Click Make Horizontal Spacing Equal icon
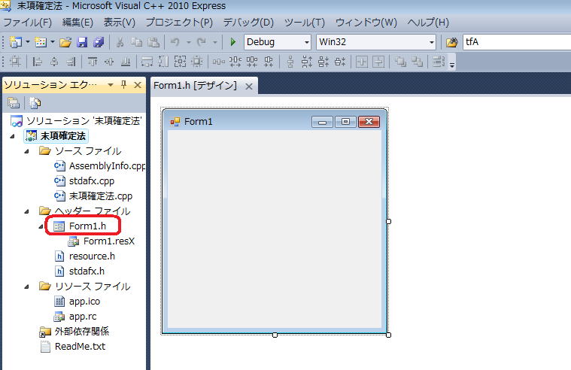This screenshot has height=370, width=571. 218,62
